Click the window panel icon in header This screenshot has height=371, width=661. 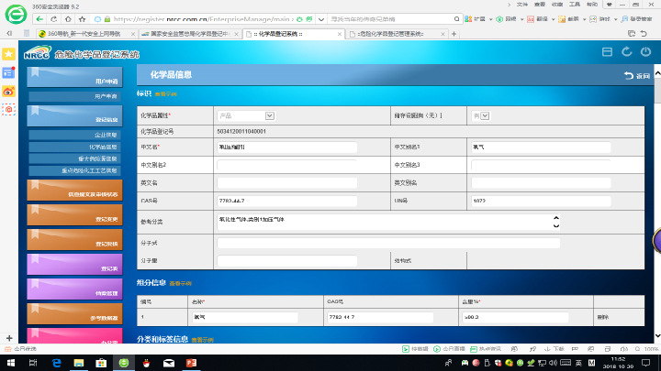(x=606, y=52)
